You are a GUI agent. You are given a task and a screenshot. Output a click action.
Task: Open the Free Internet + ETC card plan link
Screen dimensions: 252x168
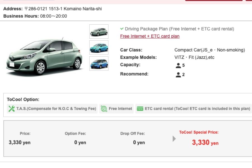pyautogui.click(x=150, y=36)
